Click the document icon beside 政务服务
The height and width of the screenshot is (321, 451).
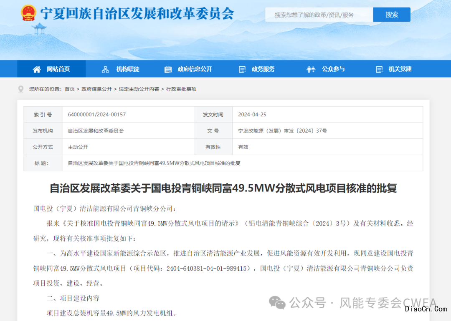click(x=242, y=69)
